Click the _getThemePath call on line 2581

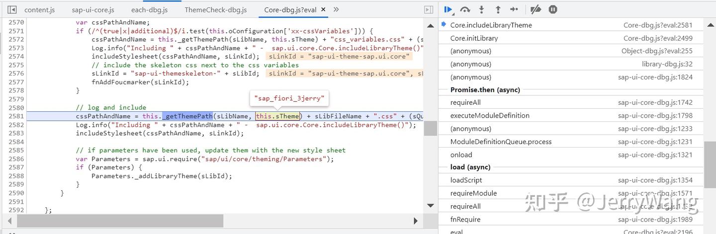187,116
